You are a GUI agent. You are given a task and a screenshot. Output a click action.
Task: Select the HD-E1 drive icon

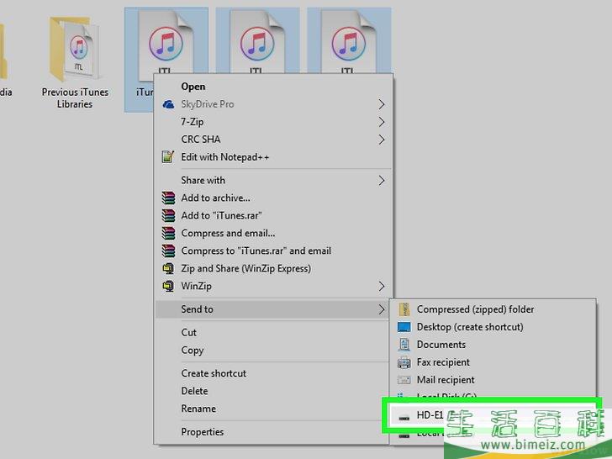pos(404,416)
